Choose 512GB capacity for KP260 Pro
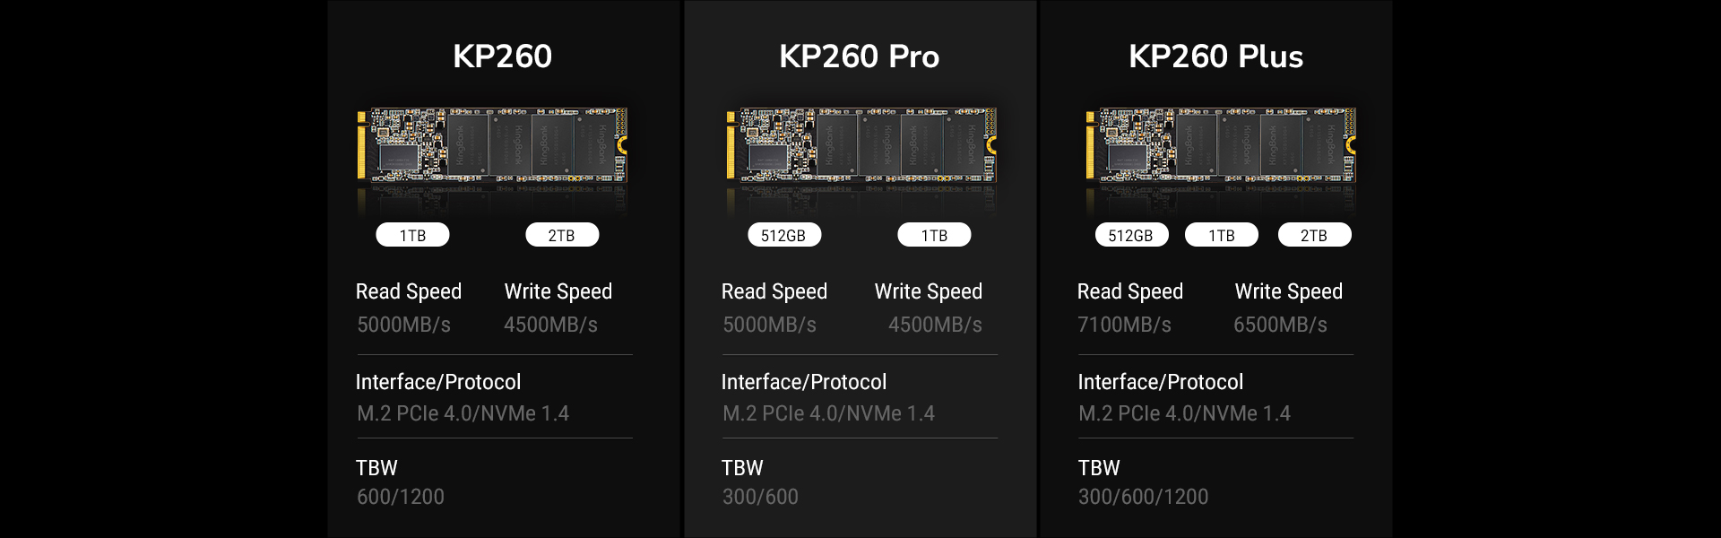The width and height of the screenshot is (1721, 538). (784, 235)
